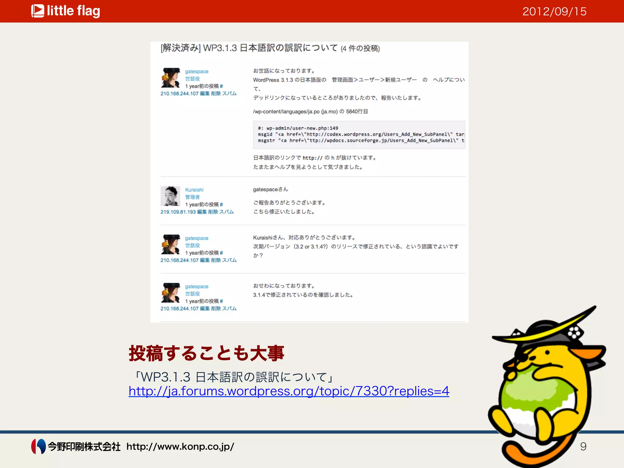This screenshot has width=624, height=468.
Task: Click the forum topic title [解決済み] WP3.1.3 日本語訳の誤訳について
Action: (x=249, y=48)
